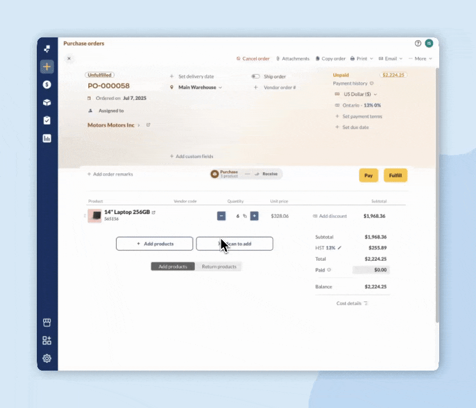Screen dimensions: 476x408
Task: Open the storefront sidebar icon
Action: 47,322
